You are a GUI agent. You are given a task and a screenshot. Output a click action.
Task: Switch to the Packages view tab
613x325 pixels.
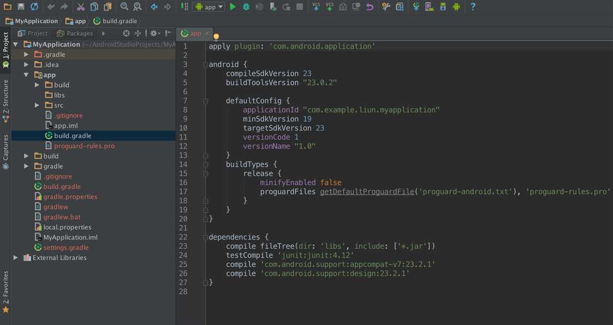(x=75, y=33)
